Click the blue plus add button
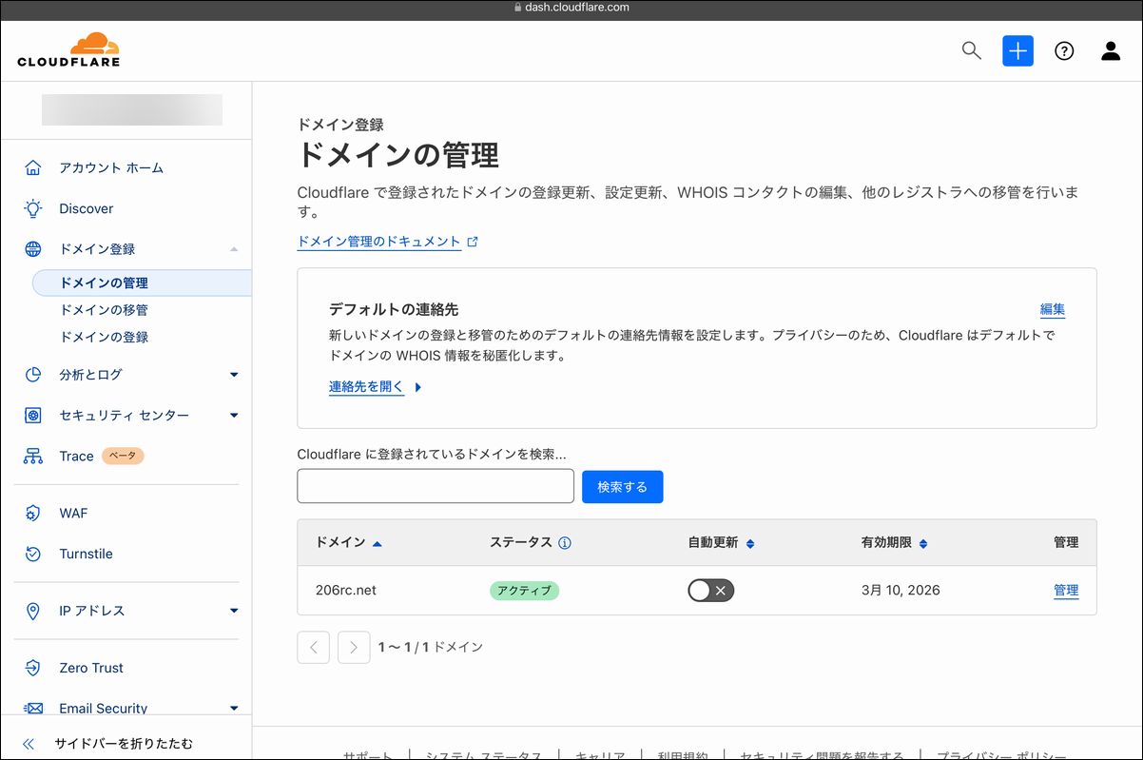1143x760 pixels. [1017, 50]
